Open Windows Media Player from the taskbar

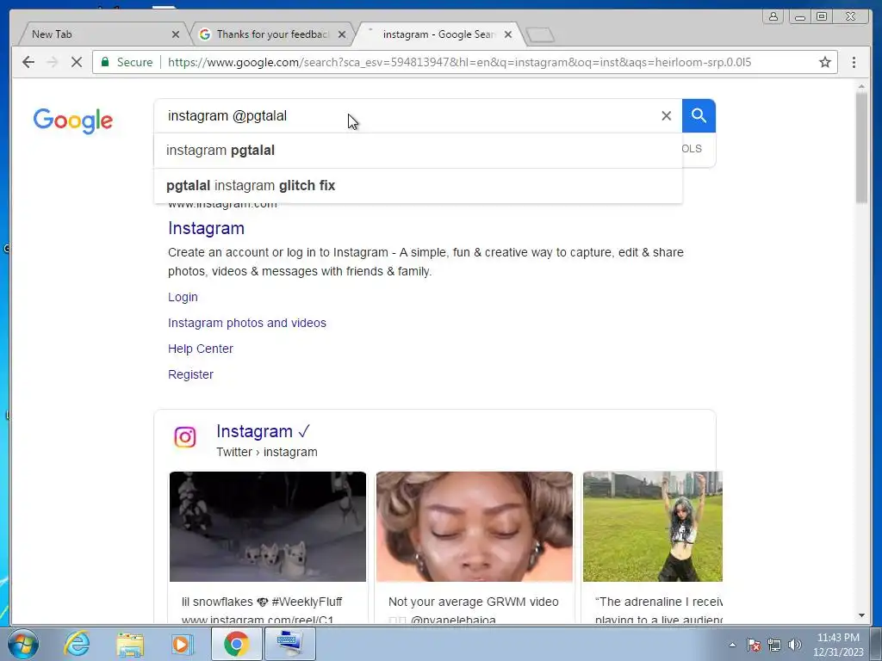181,644
